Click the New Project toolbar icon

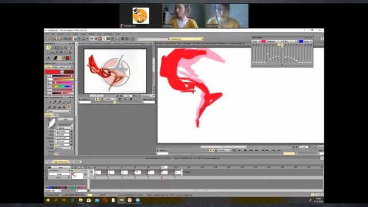[x=48, y=39]
